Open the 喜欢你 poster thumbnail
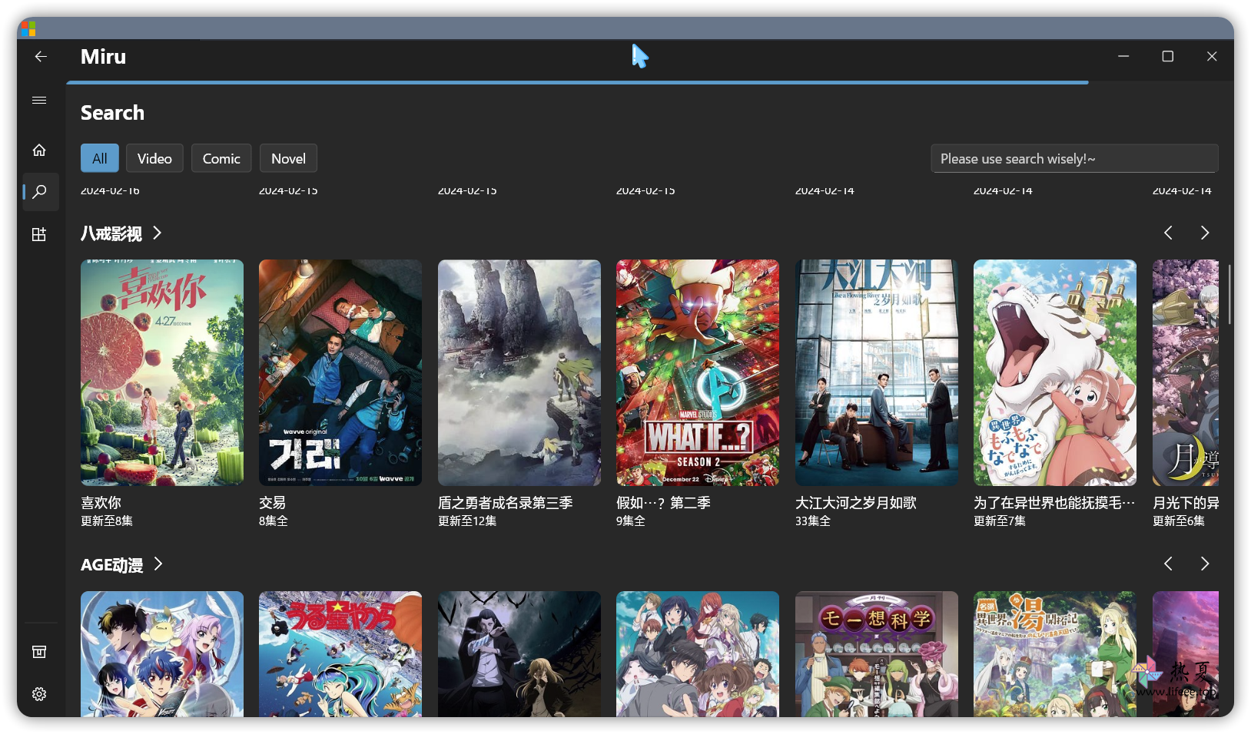This screenshot has height=734, width=1251. tap(162, 372)
